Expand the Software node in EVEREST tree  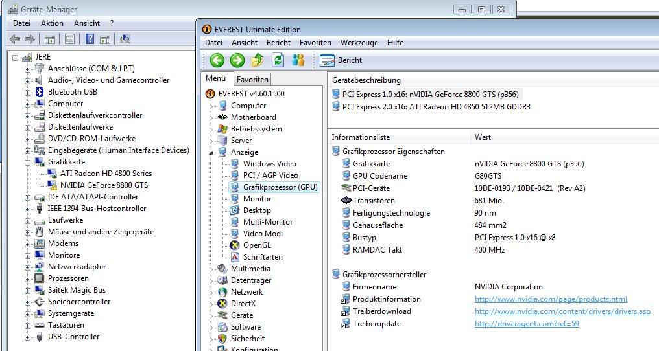point(211,328)
